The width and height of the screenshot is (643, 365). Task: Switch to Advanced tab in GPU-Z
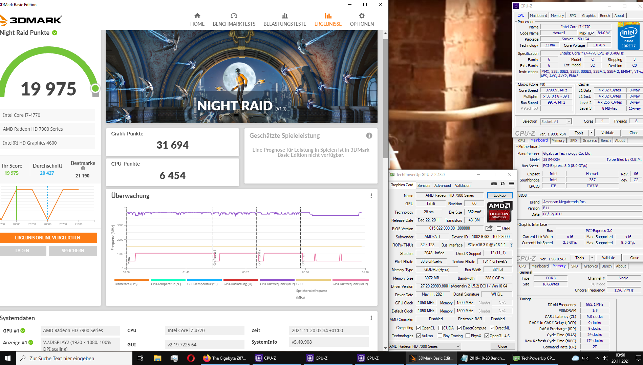pyautogui.click(x=442, y=185)
